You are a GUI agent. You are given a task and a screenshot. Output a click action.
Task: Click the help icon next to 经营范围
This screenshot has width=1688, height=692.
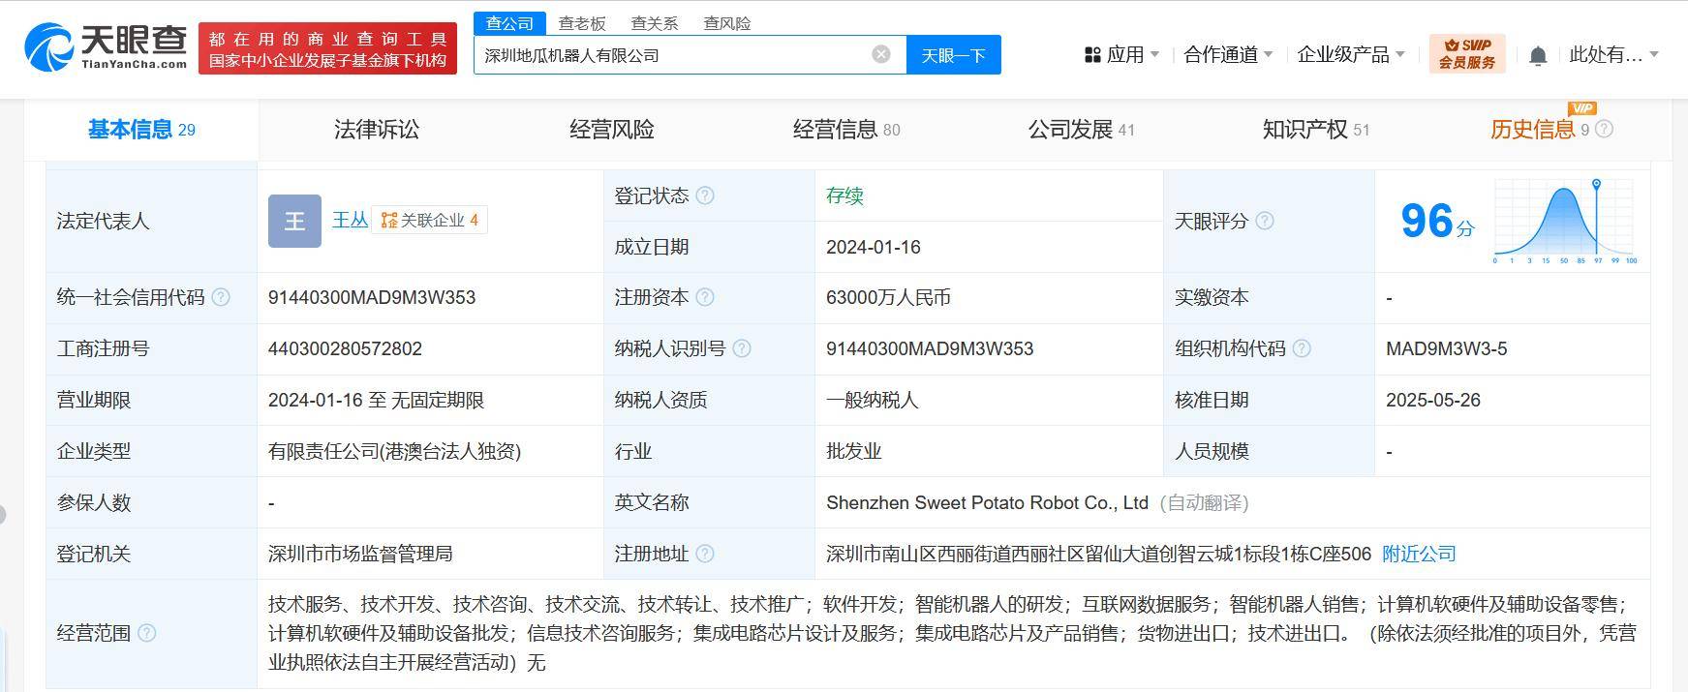[x=146, y=633]
